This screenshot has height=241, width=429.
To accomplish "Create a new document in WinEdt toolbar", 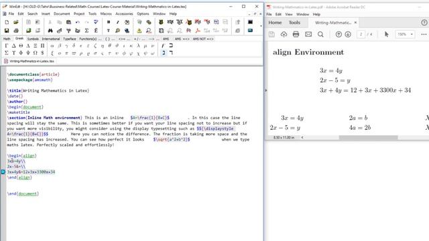I will pos(7,22).
